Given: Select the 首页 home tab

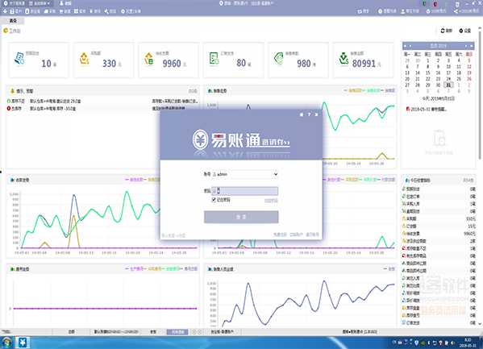Looking at the screenshot, I should coord(13,21).
